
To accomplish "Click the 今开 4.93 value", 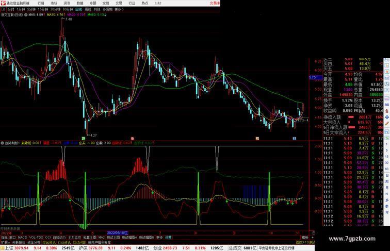I will pos(348,74).
